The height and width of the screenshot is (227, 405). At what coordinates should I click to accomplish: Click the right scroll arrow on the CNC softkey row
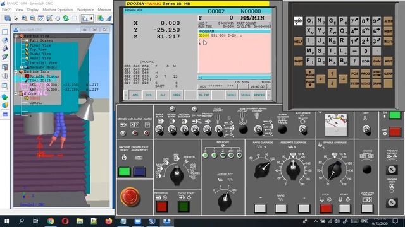(268, 95)
